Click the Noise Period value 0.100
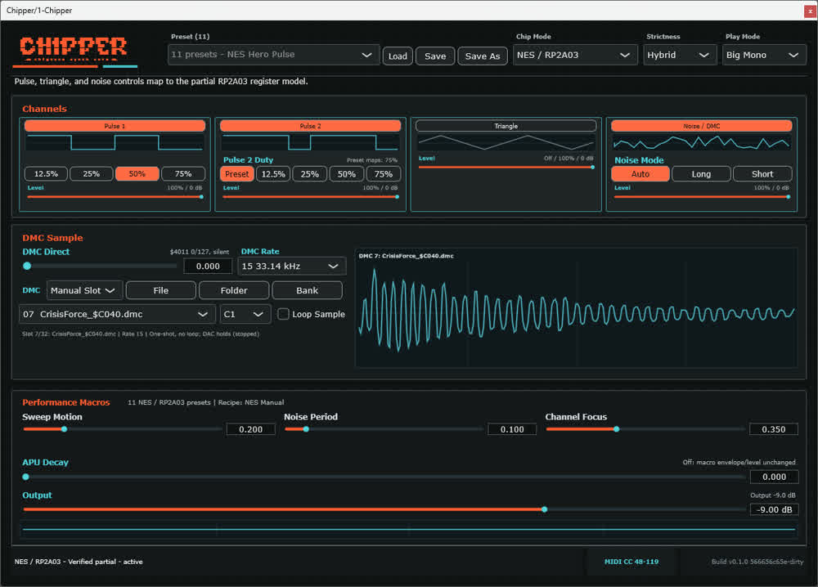This screenshot has height=587, width=818. click(x=512, y=429)
